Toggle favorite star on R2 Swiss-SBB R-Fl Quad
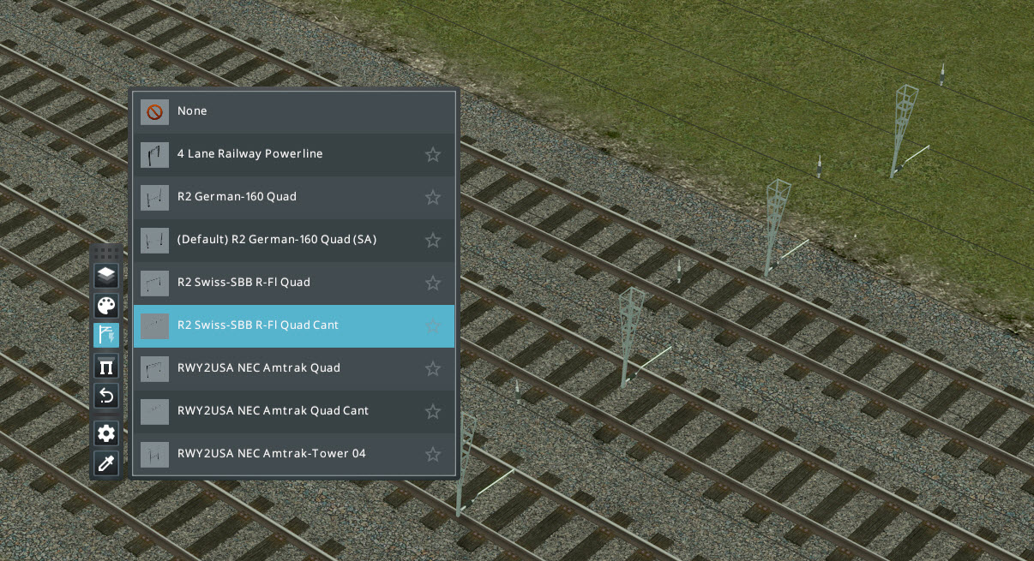Image resolution: width=1034 pixels, height=561 pixels. click(x=433, y=283)
